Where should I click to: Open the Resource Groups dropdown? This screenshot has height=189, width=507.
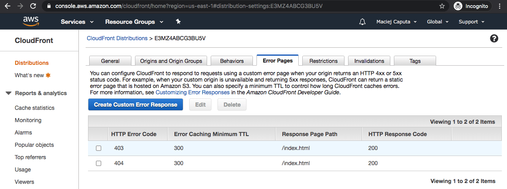134,22
